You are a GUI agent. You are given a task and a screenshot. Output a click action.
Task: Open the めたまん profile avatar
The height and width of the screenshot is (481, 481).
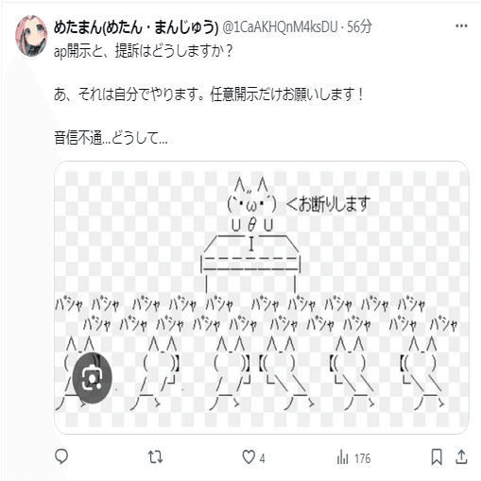(x=31, y=36)
